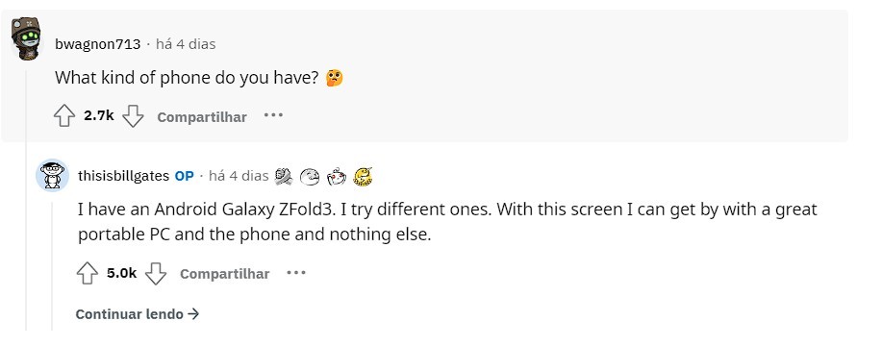Click the yellow narwhal award icon
Screen dimensions: 882x346
click(x=363, y=177)
